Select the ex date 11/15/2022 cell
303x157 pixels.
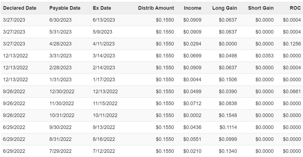pyautogui.click(x=105, y=103)
